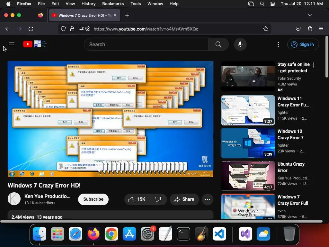Open Ken Yue Productions channel name link

click(48, 196)
